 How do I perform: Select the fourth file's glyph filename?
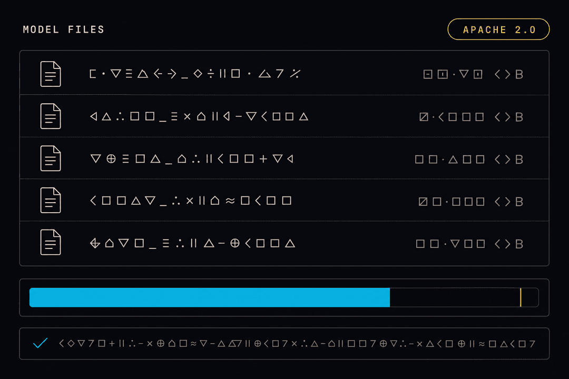(x=191, y=201)
